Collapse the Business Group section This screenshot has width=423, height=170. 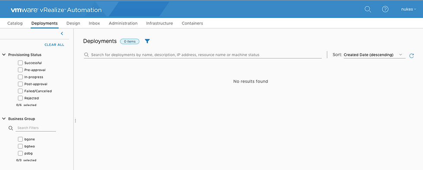(x=4, y=119)
